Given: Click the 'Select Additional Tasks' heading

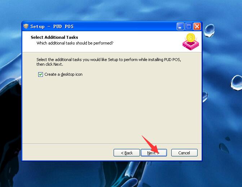Looking at the screenshot, I should pyautogui.click(x=54, y=37).
